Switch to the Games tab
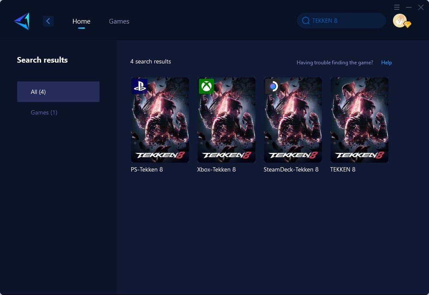This screenshot has height=295, width=429. [x=119, y=21]
